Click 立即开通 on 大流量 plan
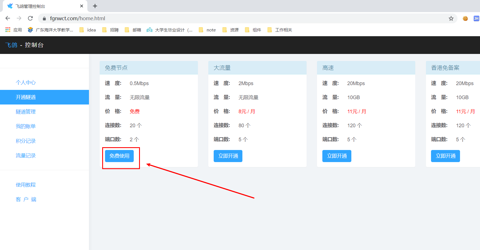This screenshot has width=480, height=250. point(228,156)
